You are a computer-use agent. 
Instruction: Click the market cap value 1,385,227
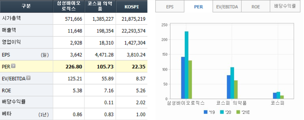103,19
